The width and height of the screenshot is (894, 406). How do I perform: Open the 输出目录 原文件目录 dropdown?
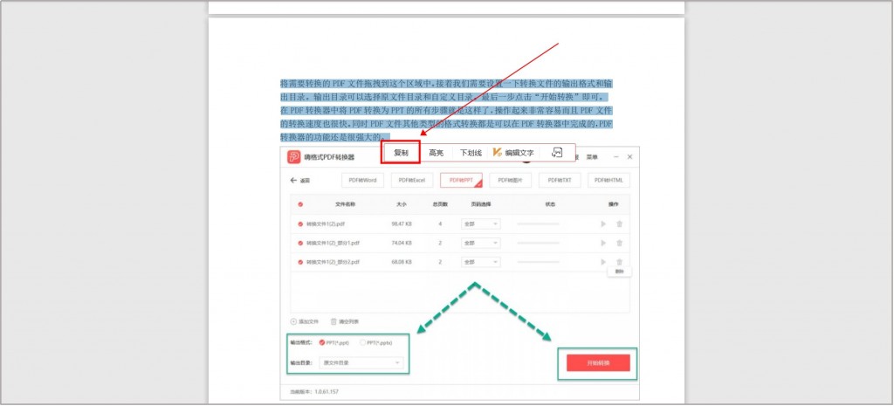click(x=361, y=362)
